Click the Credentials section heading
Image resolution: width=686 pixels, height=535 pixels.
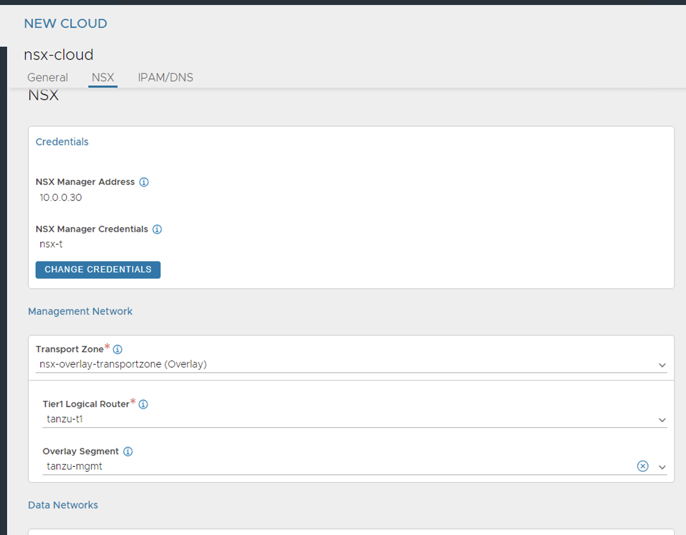click(62, 142)
